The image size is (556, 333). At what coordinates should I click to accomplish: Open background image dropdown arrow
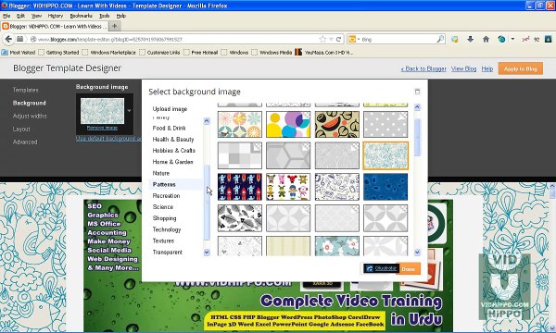[x=129, y=111]
